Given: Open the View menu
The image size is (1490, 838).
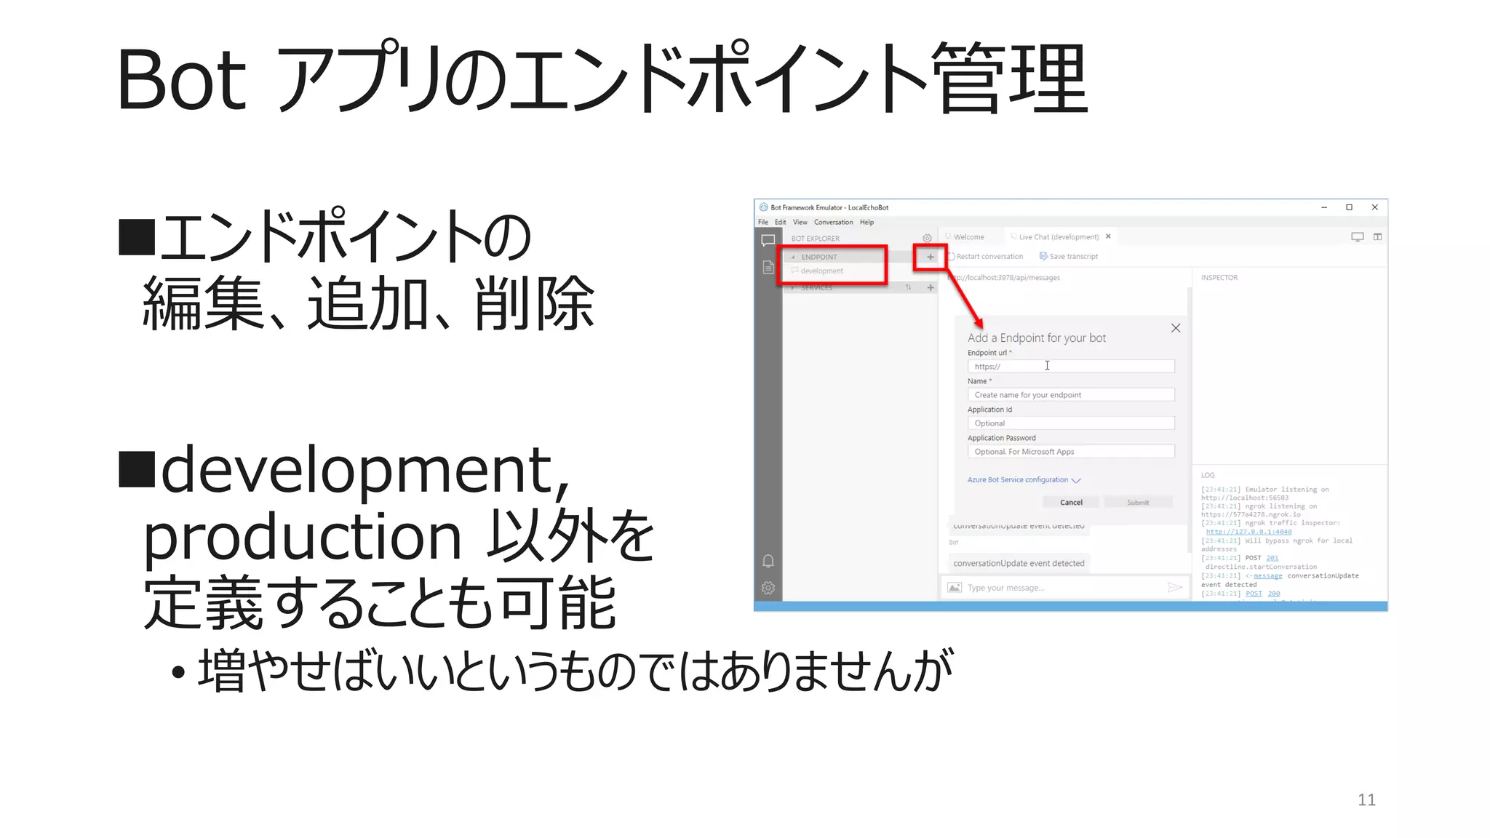Looking at the screenshot, I should (800, 222).
